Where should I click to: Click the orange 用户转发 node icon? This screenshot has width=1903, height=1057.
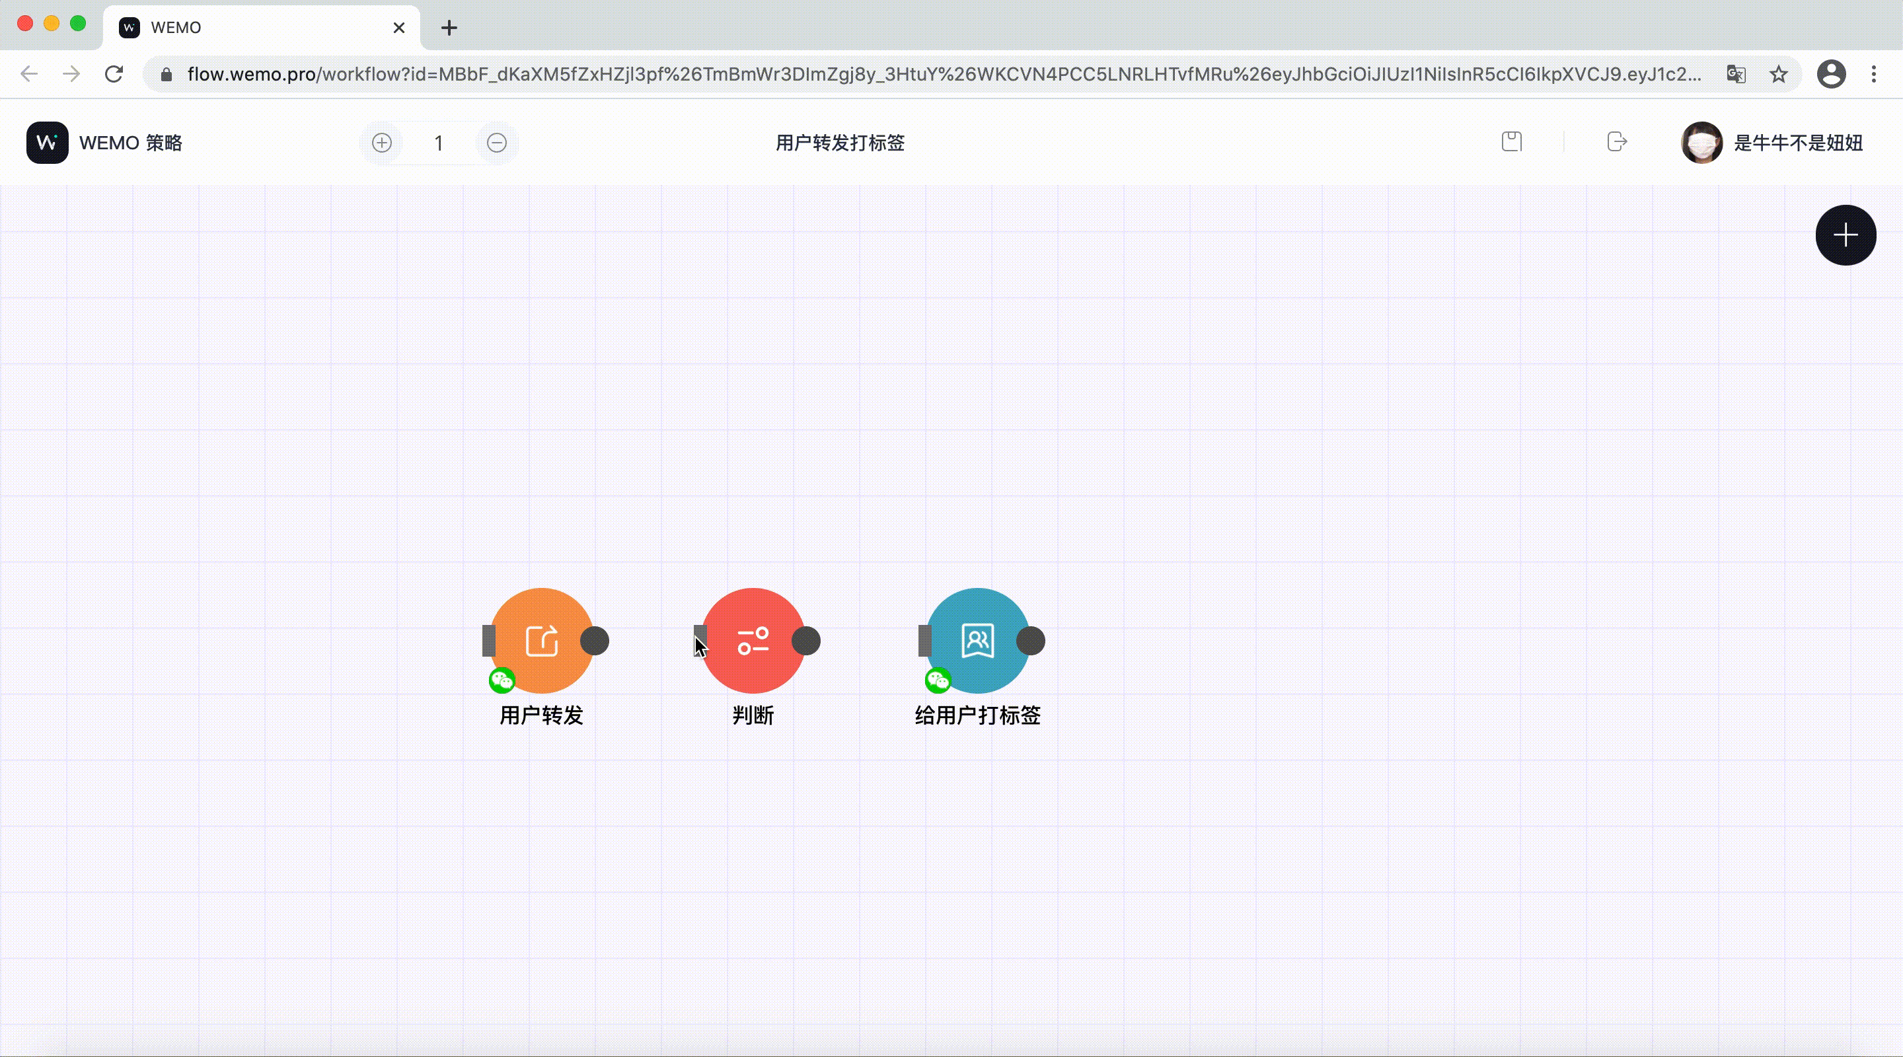pyautogui.click(x=542, y=640)
